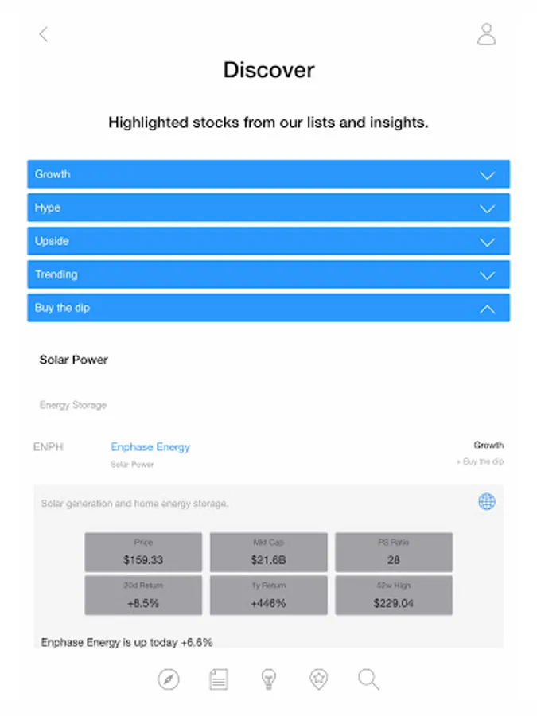Tap the lightbulb insights icon
Viewport: 537px width, 716px height.
pyautogui.click(x=269, y=679)
